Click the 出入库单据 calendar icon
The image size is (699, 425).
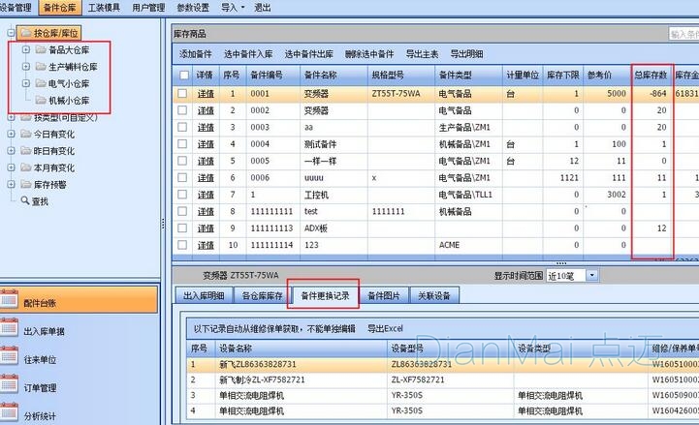coord(9,327)
